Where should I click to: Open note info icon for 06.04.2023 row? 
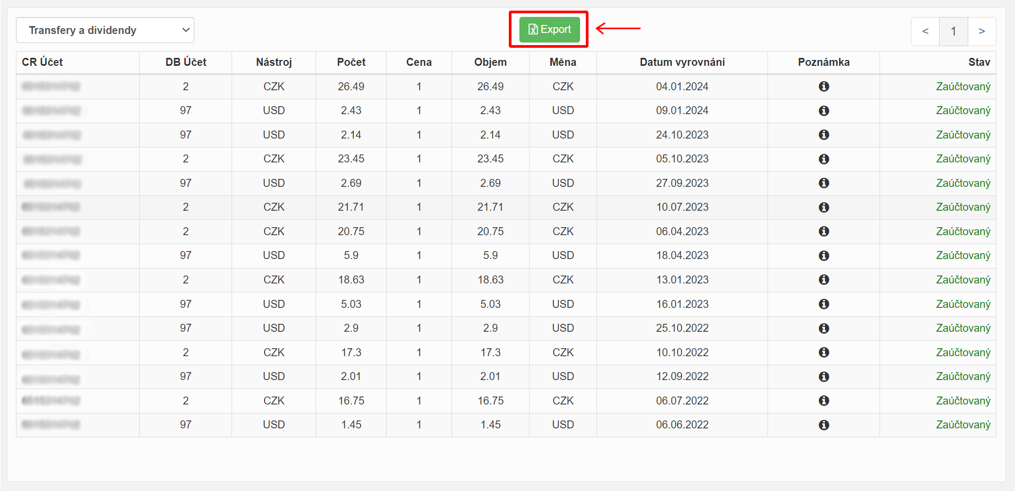point(824,231)
